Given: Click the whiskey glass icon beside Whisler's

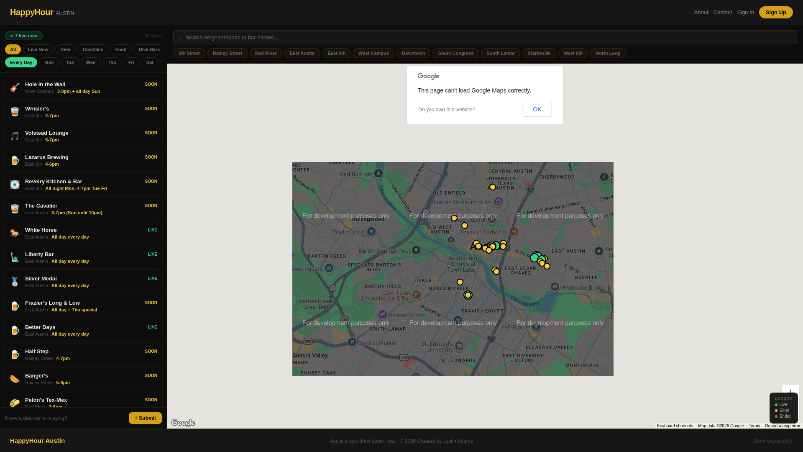Looking at the screenshot, I should (15, 112).
